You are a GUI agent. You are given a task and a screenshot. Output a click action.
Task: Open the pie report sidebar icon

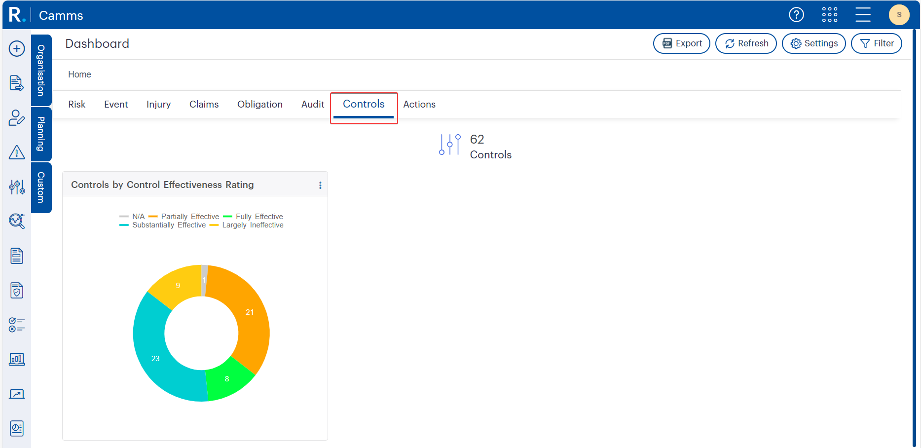[17, 428]
